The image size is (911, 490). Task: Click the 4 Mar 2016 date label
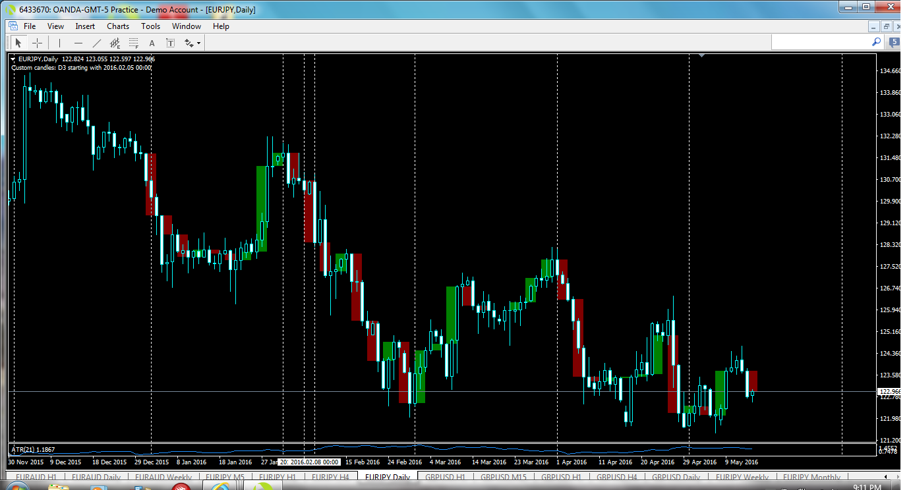pyautogui.click(x=446, y=462)
